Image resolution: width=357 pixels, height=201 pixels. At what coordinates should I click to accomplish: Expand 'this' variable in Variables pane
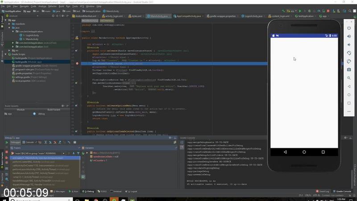click(x=87, y=153)
